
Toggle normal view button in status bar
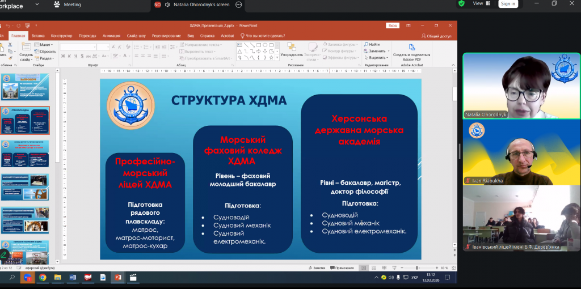point(365,268)
